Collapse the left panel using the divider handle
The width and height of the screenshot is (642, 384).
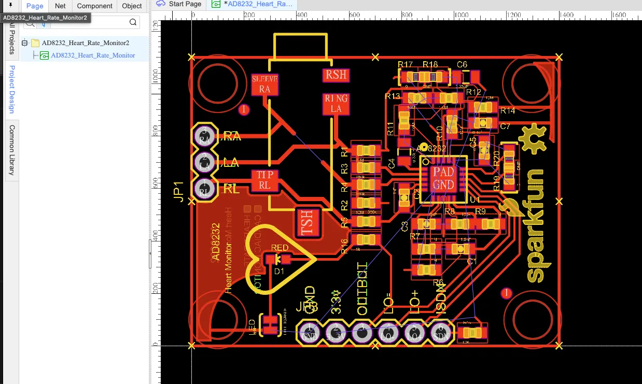(x=150, y=254)
